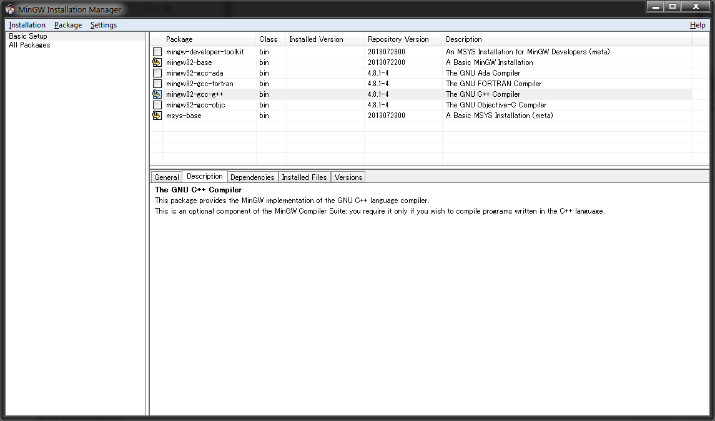Click the MinGW app icon in title bar
The height and width of the screenshot is (421, 715).
tap(10, 9)
